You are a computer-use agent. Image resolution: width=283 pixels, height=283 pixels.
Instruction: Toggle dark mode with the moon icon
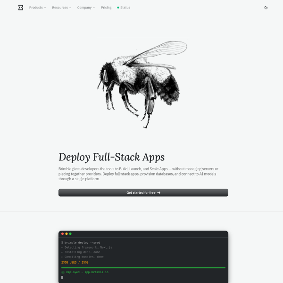click(x=266, y=8)
